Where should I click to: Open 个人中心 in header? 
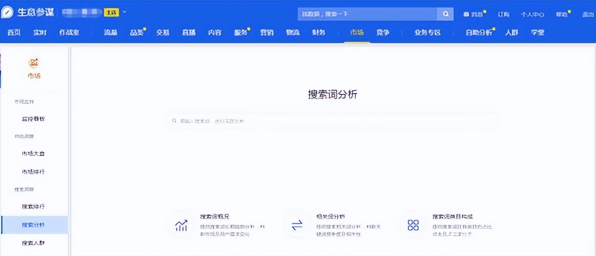point(533,14)
